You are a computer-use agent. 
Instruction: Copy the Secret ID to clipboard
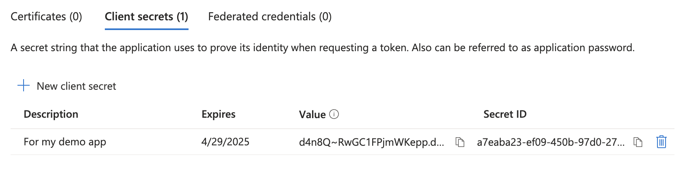[638, 142]
